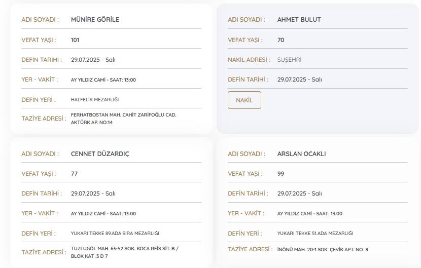Click the NAKİL ADRESİ label
Viewport: 421px width, 268px height.
pyautogui.click(x=248, y=60)
